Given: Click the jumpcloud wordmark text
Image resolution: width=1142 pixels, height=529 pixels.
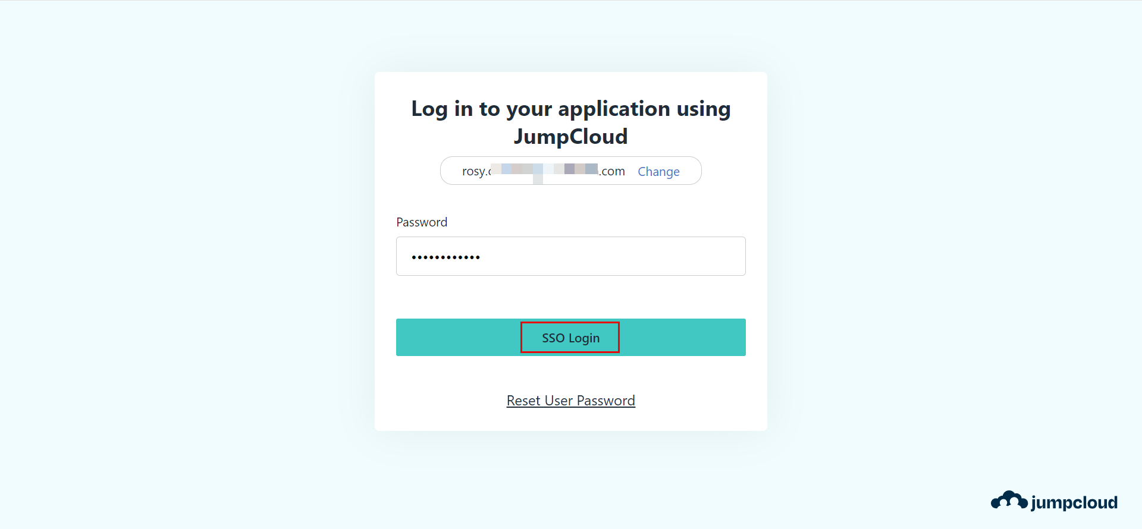Looking at the screenshot, I should (x=1074, y=503).
